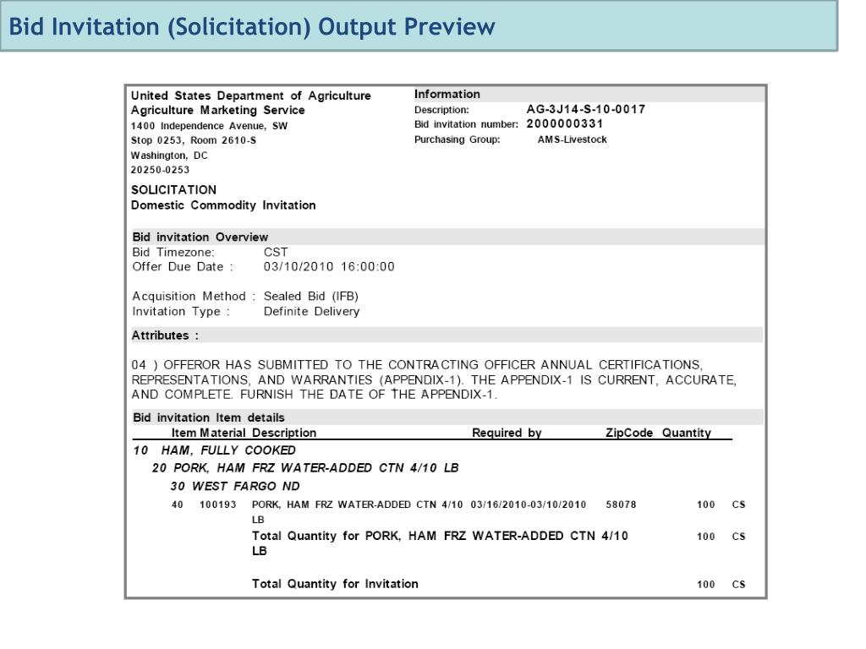Select the address '1400 Independence Avenue, SW'

click(210, 126)
